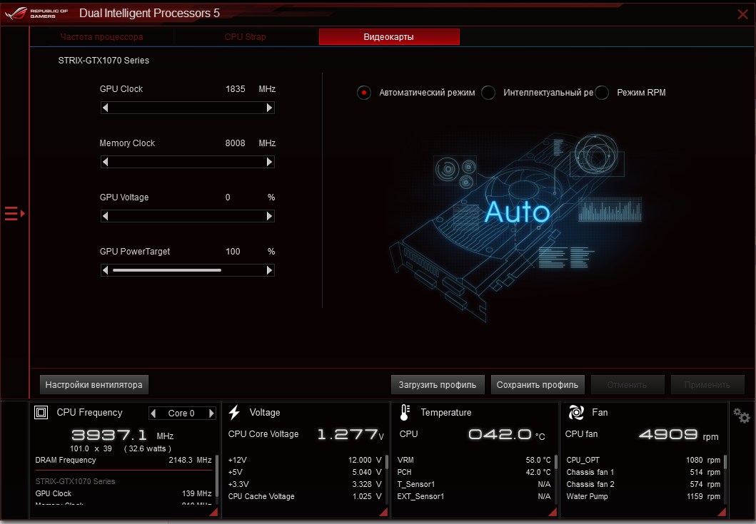Screen dimensions: 756x524
Task: Click the Voltage lightning bolt icon
Action: click(x=234, y=412)
